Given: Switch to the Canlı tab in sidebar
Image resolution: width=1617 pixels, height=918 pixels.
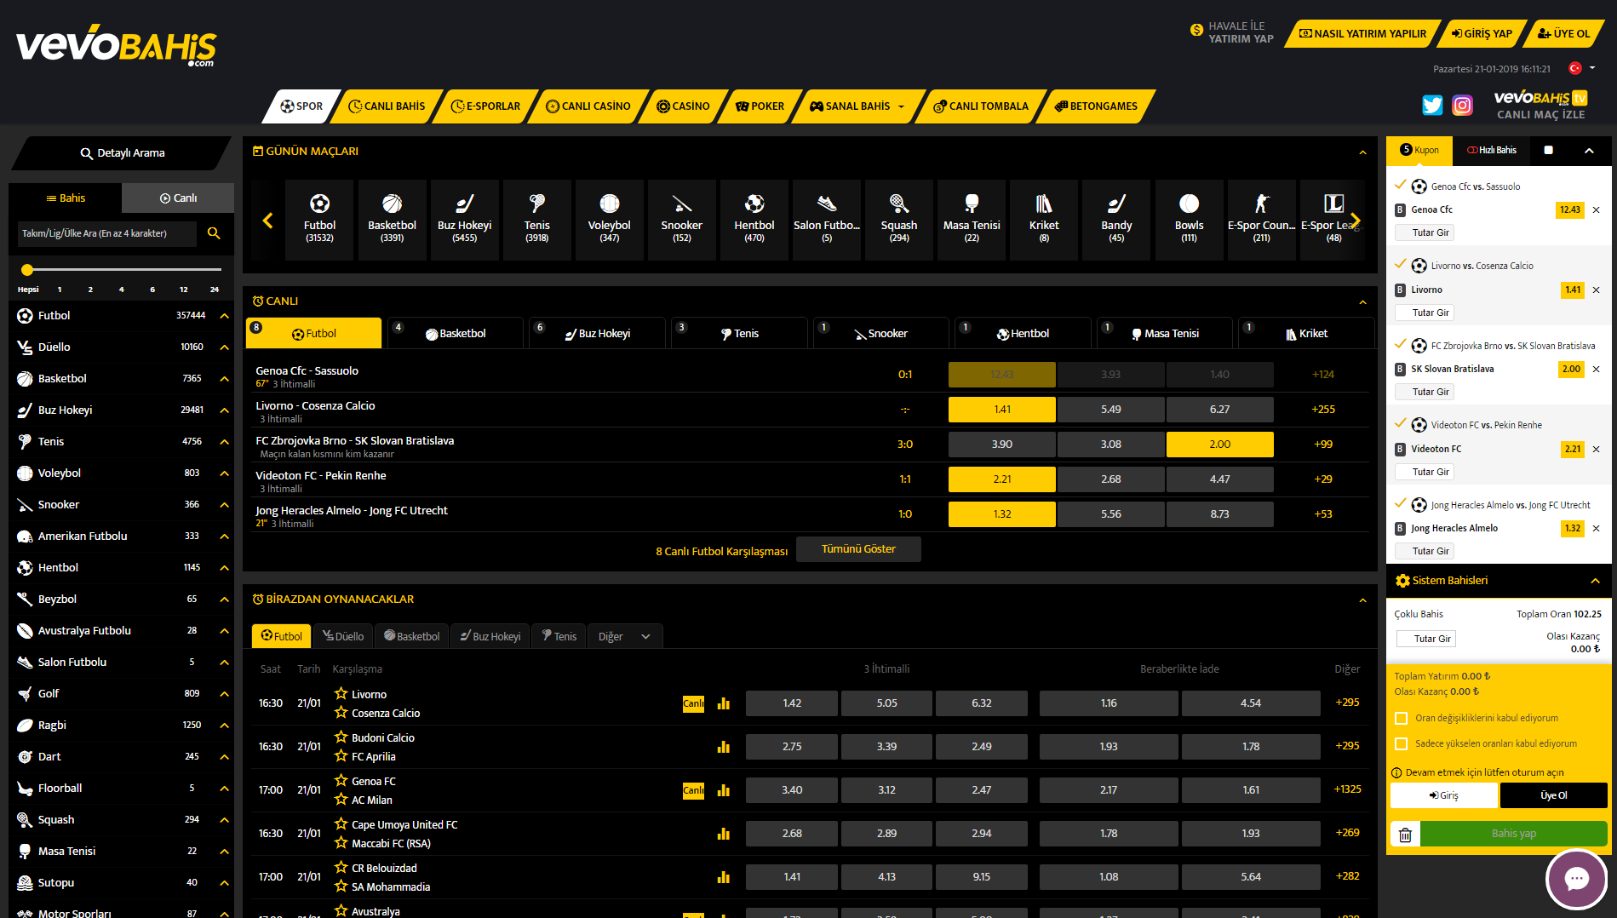Looking at the screenshot, I should (x=178, y=198).
